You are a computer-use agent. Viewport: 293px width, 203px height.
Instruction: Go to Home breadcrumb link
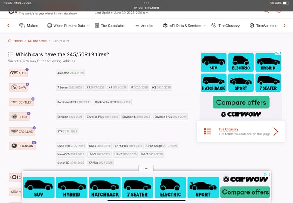coord(18,41)
